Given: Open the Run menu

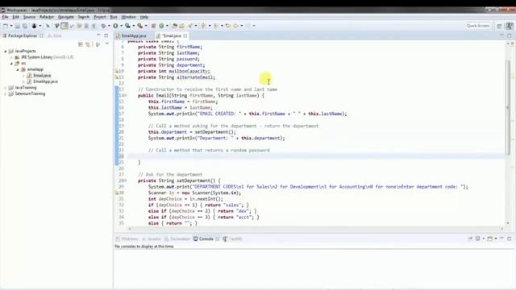Looking at the screenshot, I should point(114,17).
